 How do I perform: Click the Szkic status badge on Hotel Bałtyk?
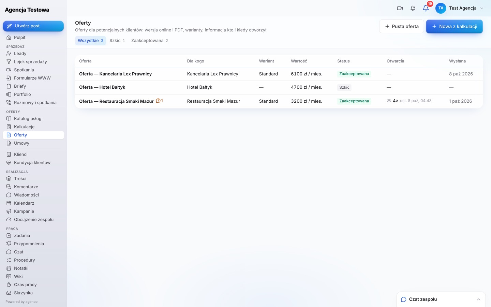(344, 87)
